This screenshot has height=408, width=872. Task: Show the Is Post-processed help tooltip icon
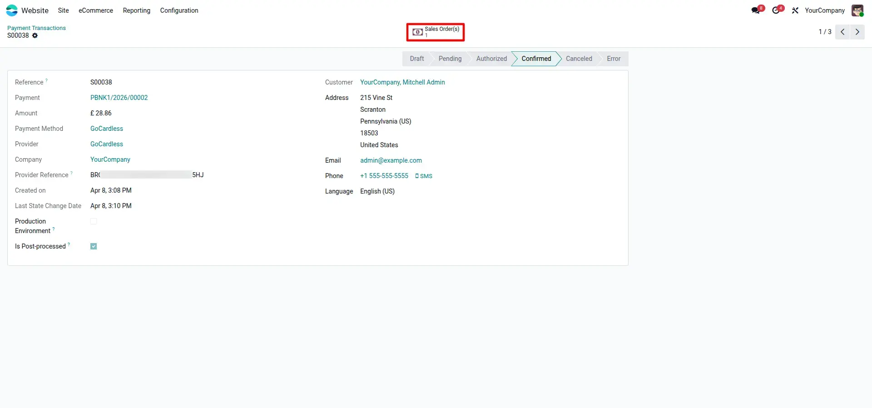69,244
